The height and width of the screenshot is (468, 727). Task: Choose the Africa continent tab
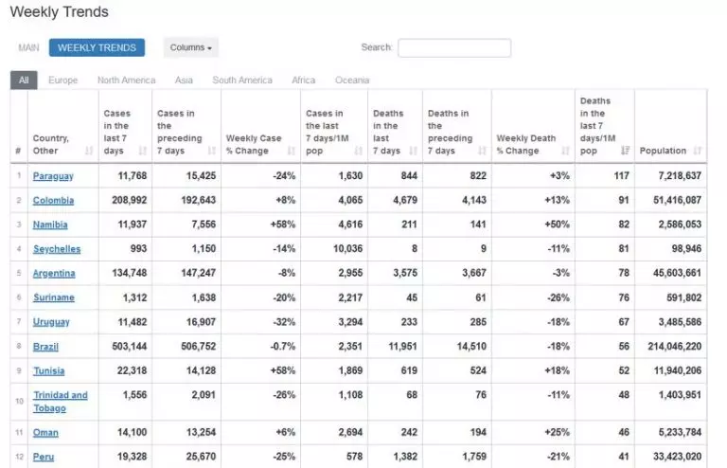304,81
